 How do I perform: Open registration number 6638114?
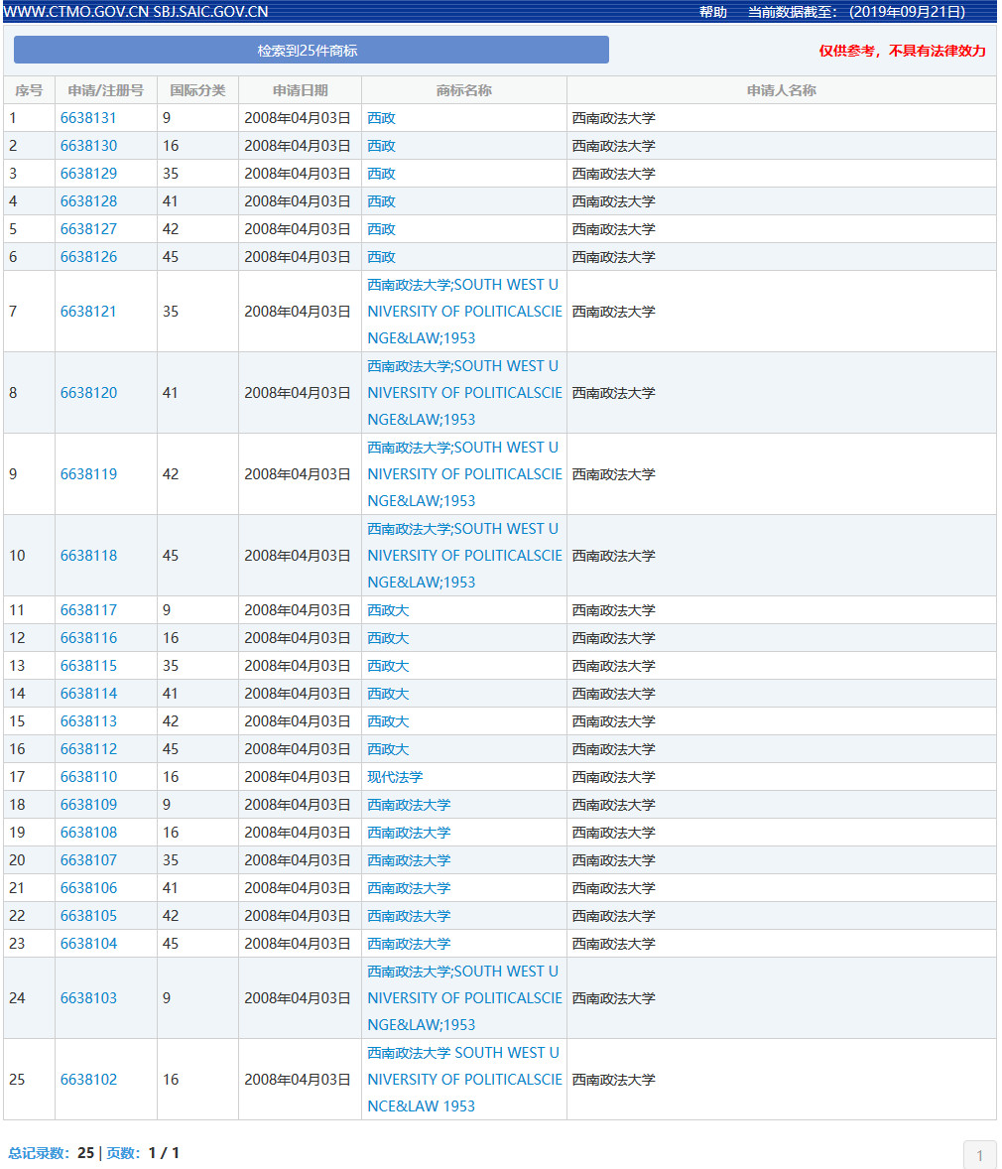[88, 694]
